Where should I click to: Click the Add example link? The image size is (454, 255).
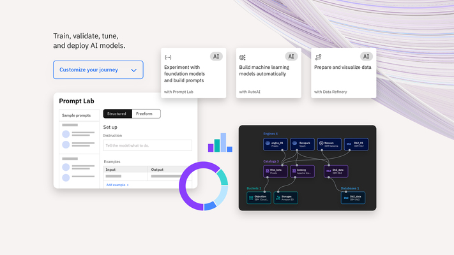coord(117,185)
